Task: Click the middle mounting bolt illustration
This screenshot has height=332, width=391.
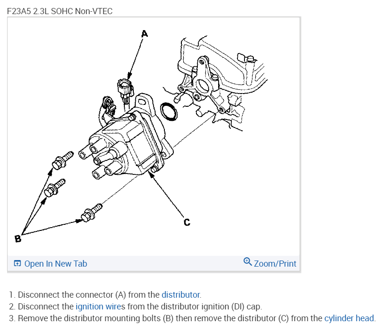Action: pyautogui.click(x=55, y=188)
